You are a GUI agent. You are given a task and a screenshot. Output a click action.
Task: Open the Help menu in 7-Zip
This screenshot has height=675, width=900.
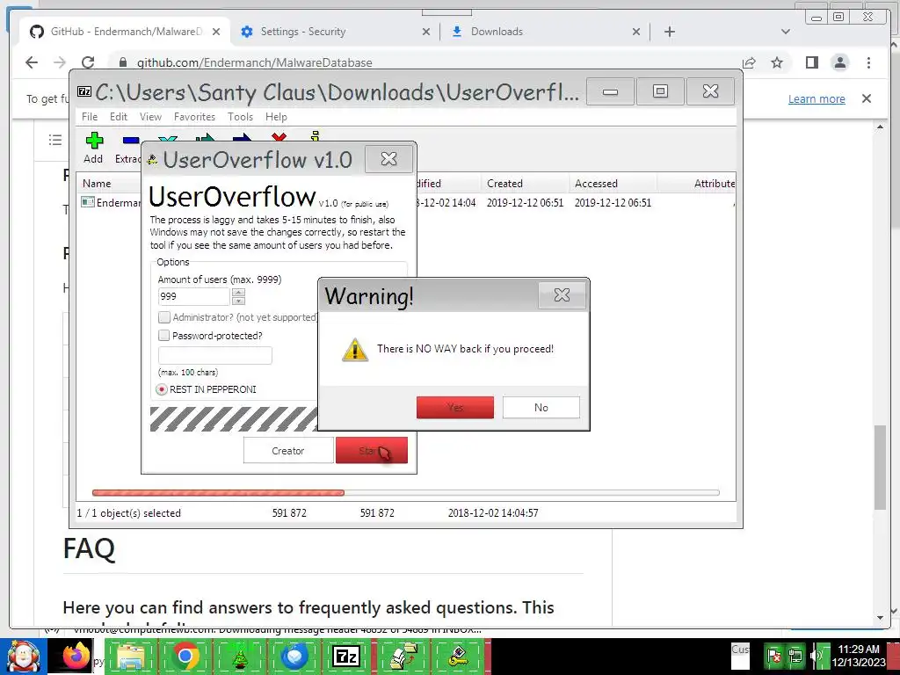pyautogui.click(x=276, y=117)
